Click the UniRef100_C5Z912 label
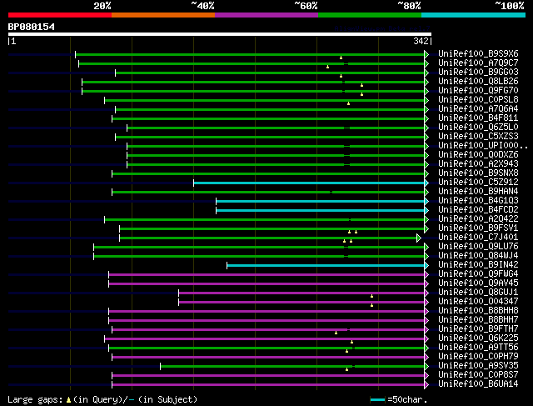 click(x=478, y=183)
